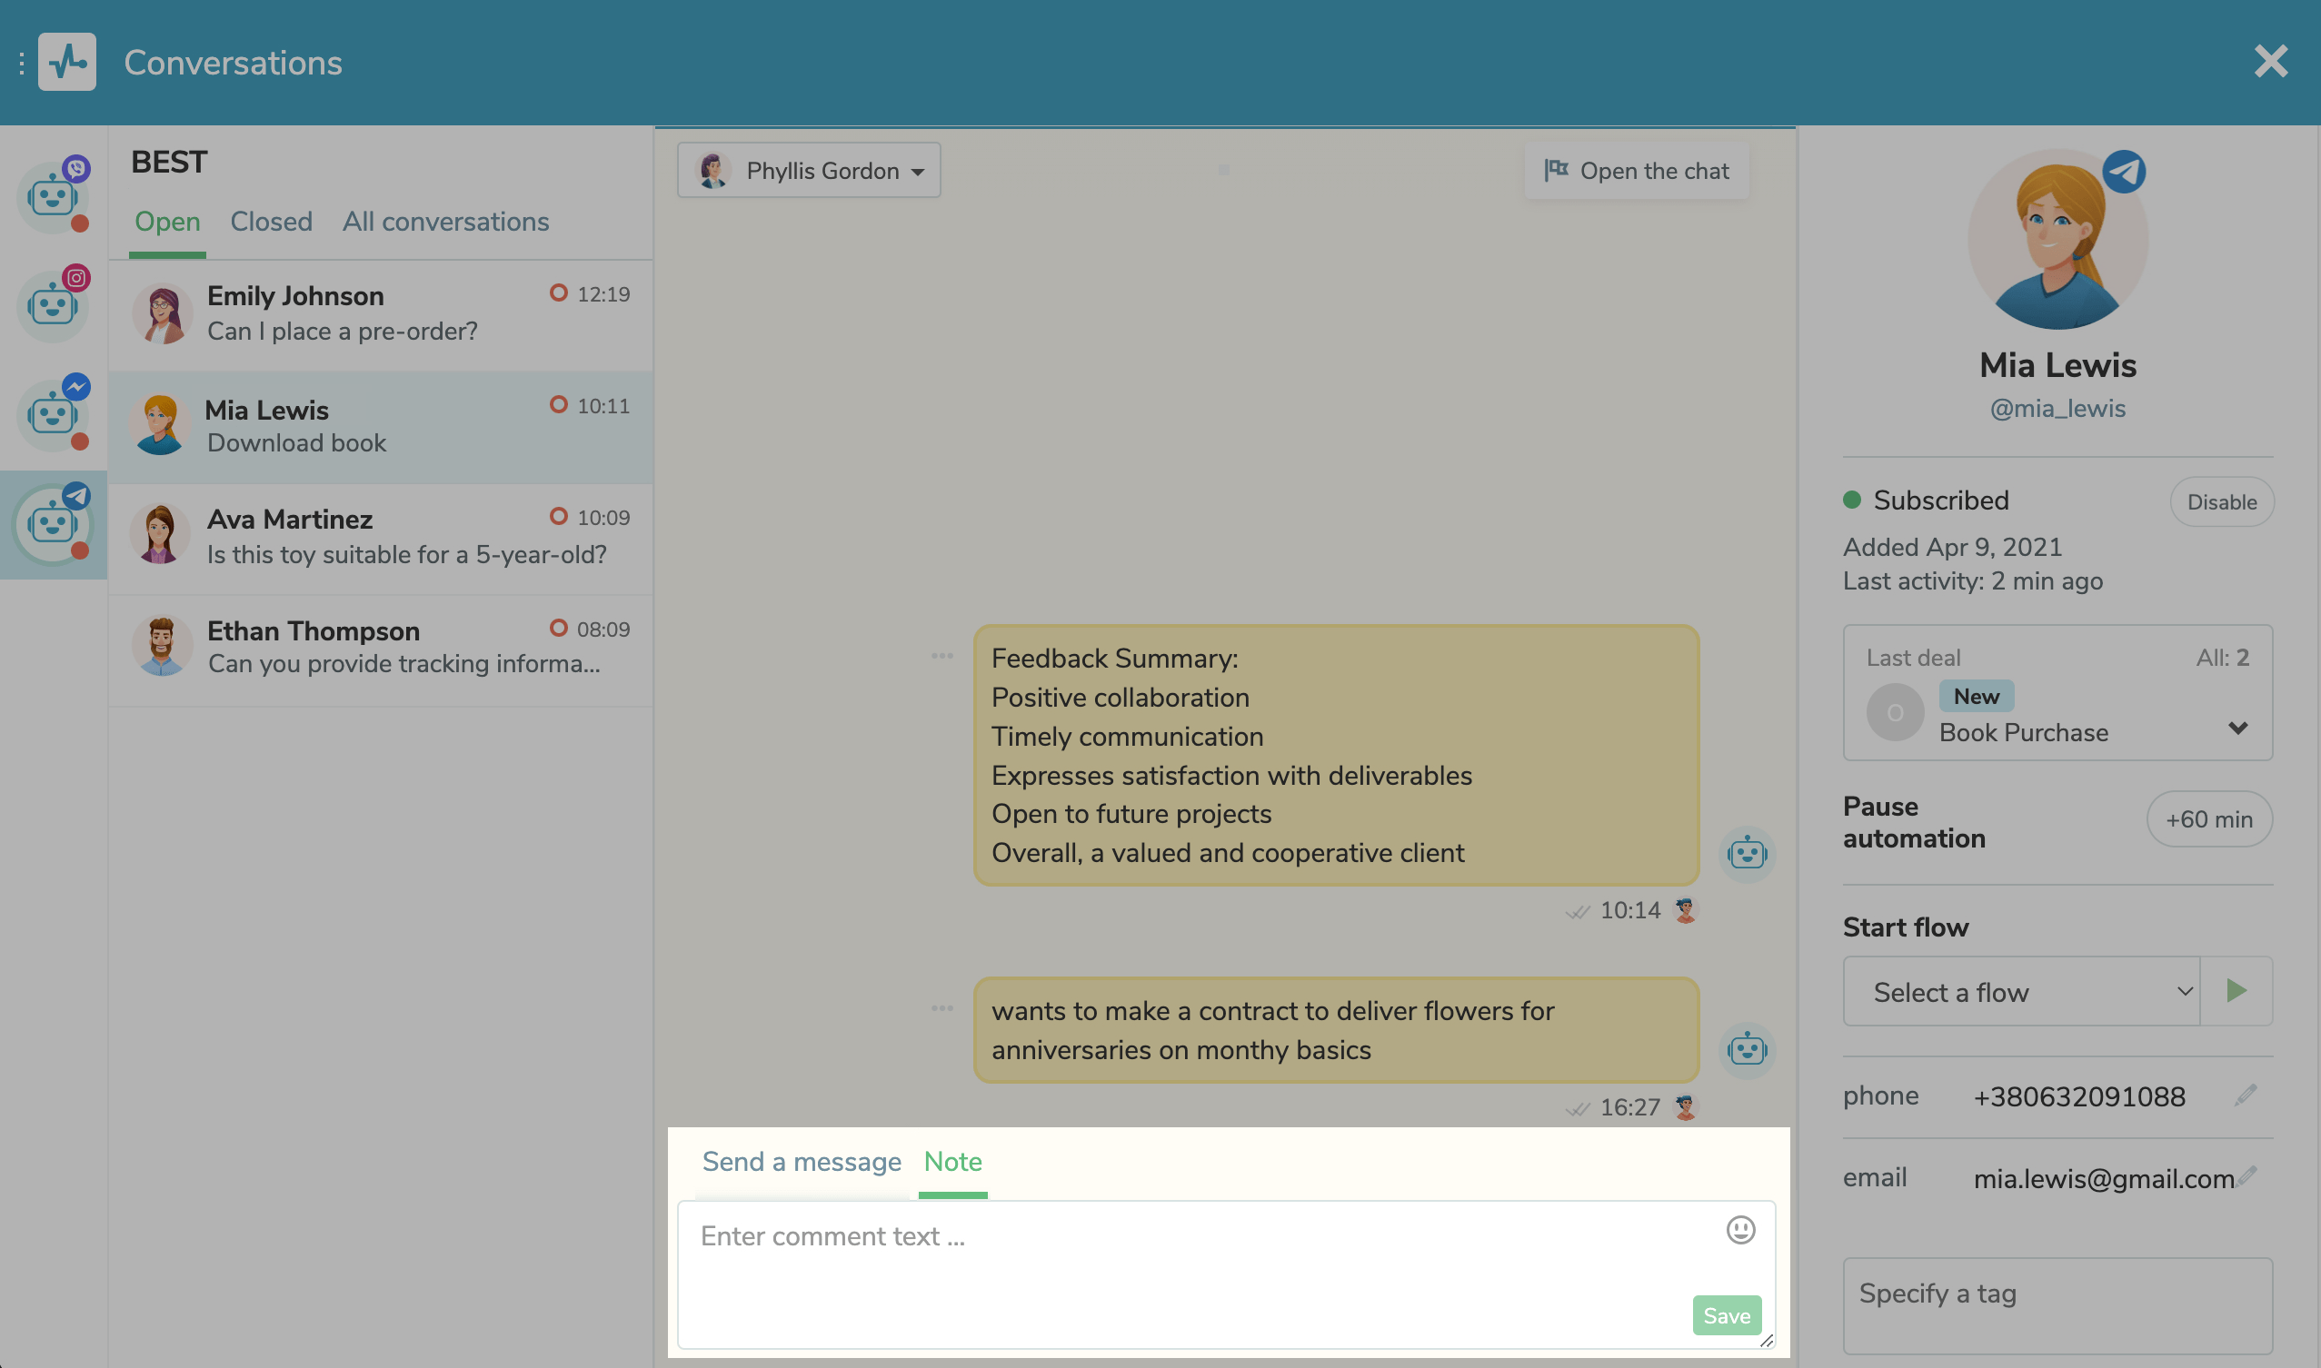2321x1368 pixels.
Task: Switch to the Closed conversations tab
Action: tap(271, 223)
